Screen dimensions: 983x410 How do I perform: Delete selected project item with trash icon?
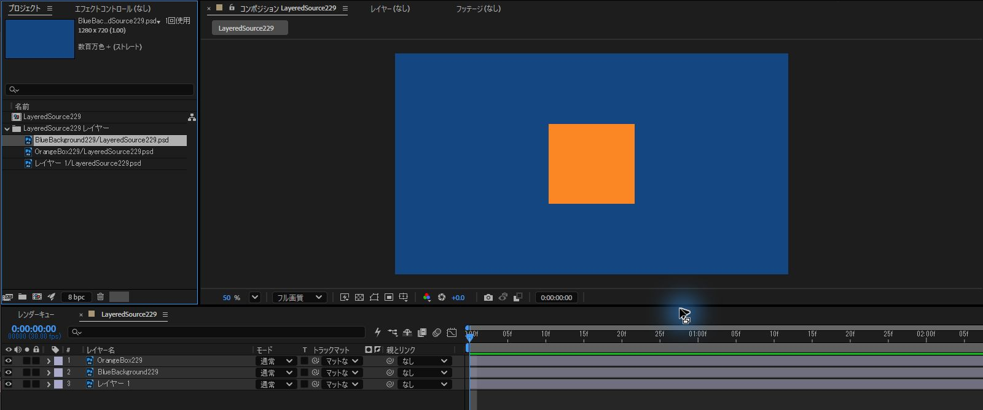point(101,297)
